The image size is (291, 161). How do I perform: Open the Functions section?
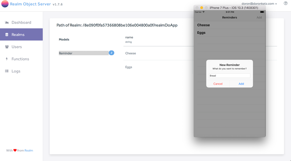(21, 59)
